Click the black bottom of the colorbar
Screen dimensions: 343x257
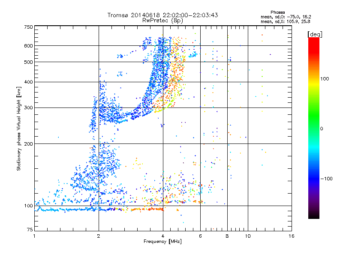tap(314, 215)
